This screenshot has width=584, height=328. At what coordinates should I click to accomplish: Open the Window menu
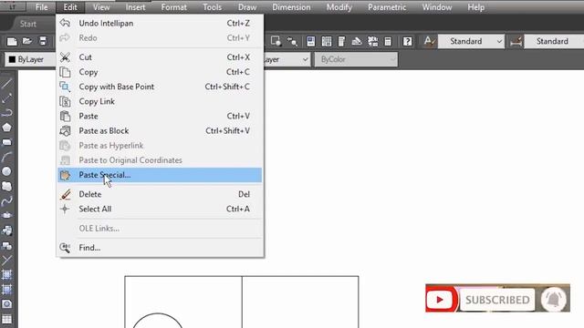click(437, 7)
